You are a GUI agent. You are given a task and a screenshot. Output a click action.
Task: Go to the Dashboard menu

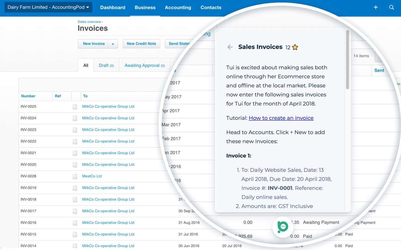click(x=113, y=7)
